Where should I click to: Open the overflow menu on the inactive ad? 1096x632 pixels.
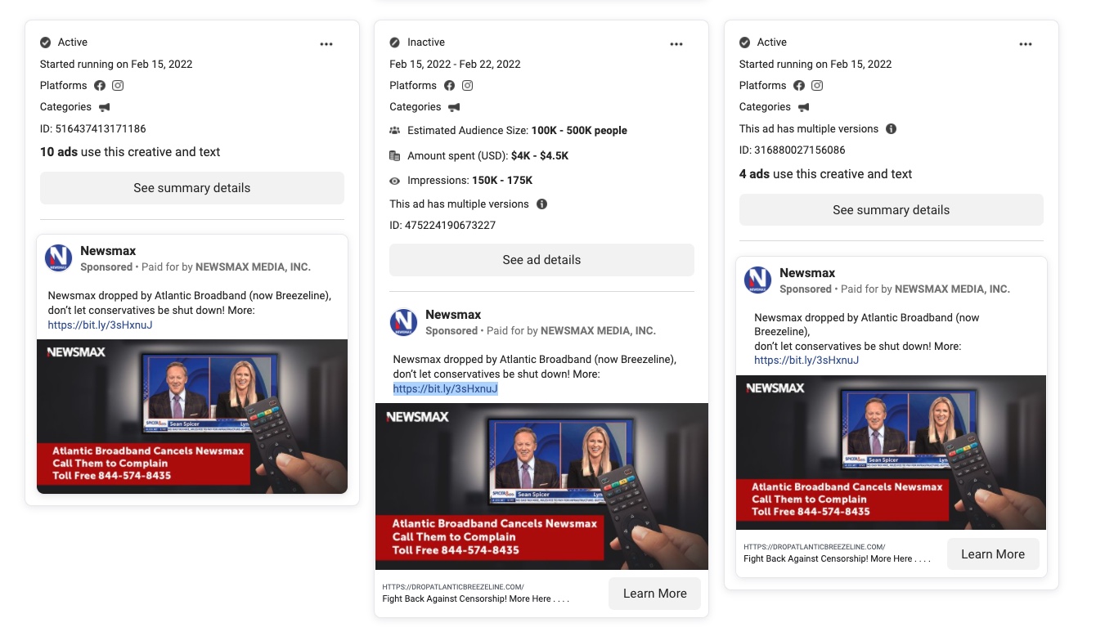coord(676,44)
